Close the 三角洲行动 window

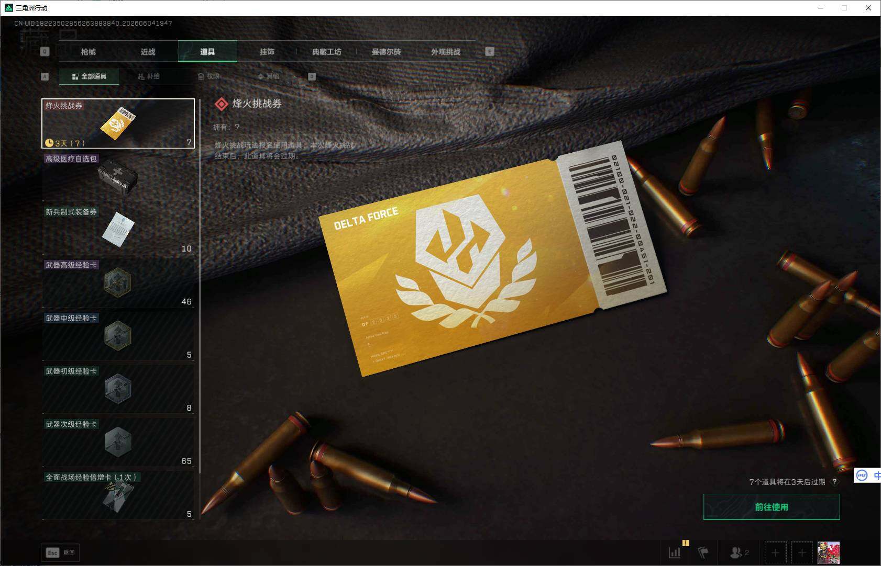868,8
